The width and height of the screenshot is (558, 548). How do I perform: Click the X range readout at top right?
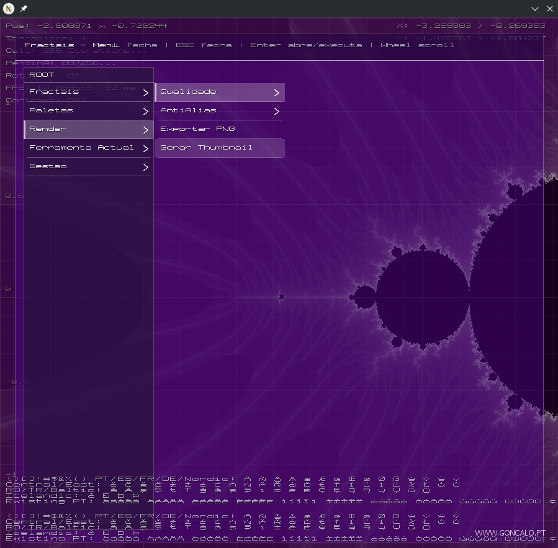click(x=471, y=26)
